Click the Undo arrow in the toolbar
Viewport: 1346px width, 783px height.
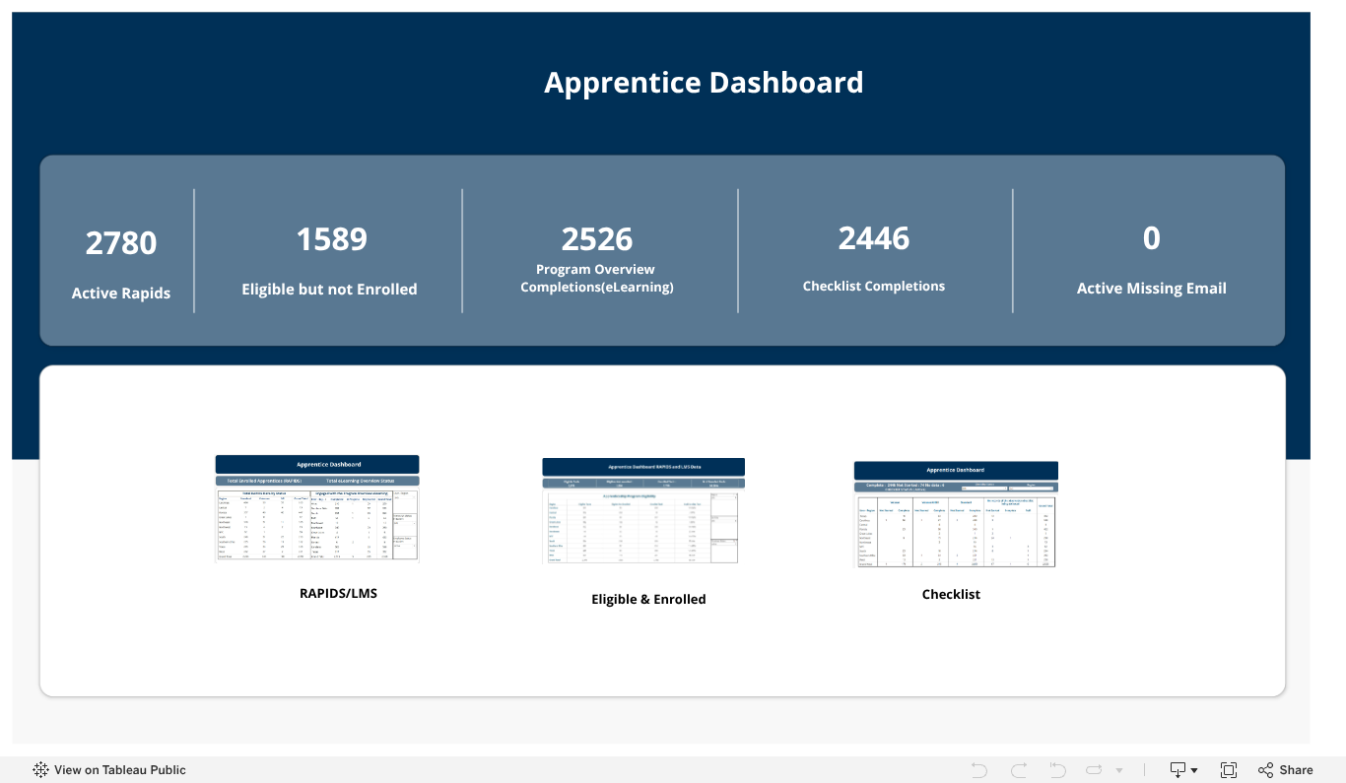pos(978,770)
